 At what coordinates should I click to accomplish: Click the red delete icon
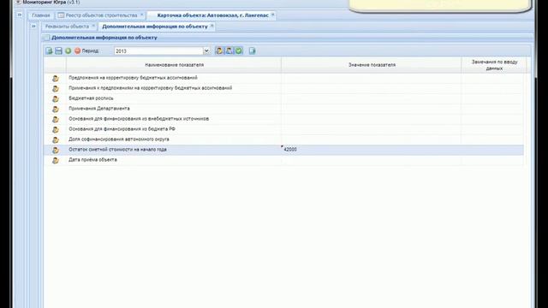pyautogui.click(x=78, y=51)
